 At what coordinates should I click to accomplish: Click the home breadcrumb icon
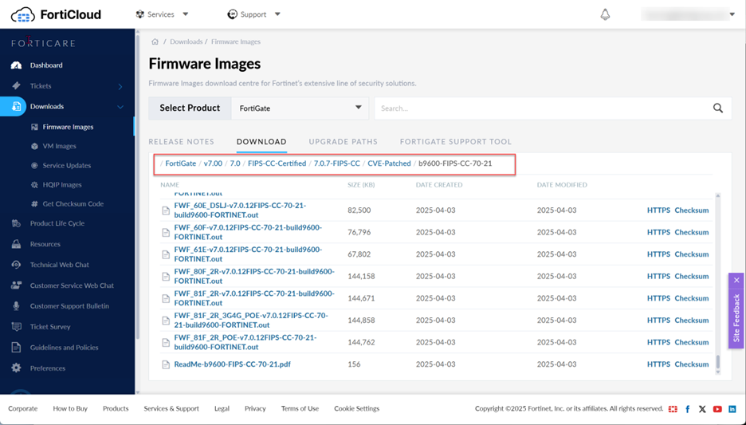155,41
